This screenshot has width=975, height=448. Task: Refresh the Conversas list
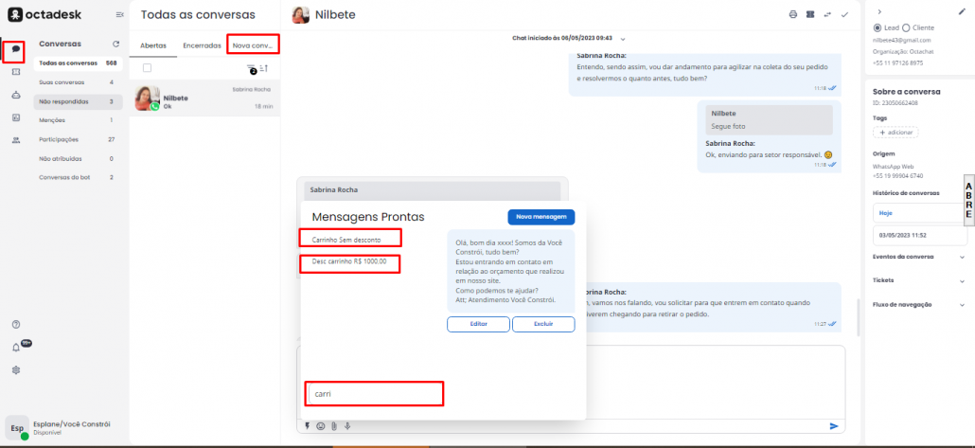click(x=115, y=44)
